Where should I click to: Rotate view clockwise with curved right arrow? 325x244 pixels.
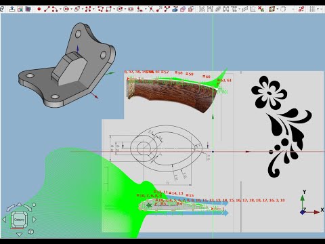(28, 207)
